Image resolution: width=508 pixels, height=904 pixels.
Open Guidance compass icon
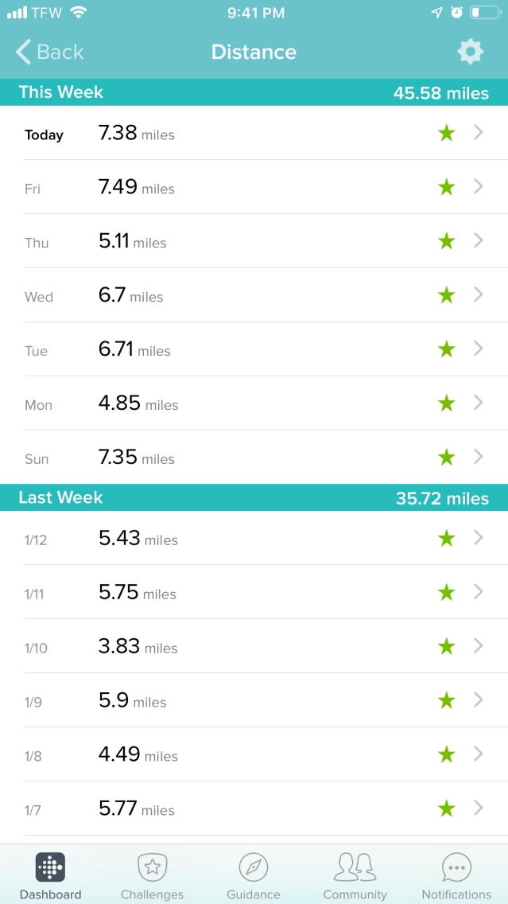tap(254, 867)
